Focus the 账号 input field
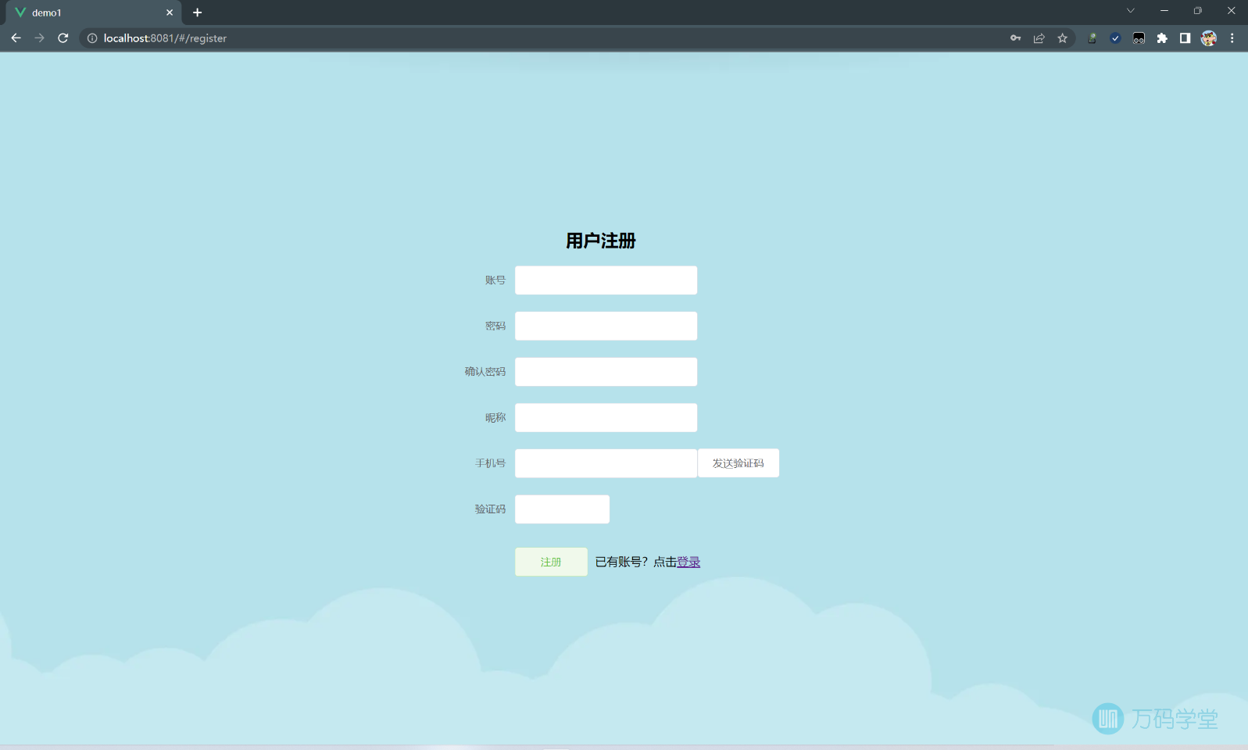 point(606,280)
